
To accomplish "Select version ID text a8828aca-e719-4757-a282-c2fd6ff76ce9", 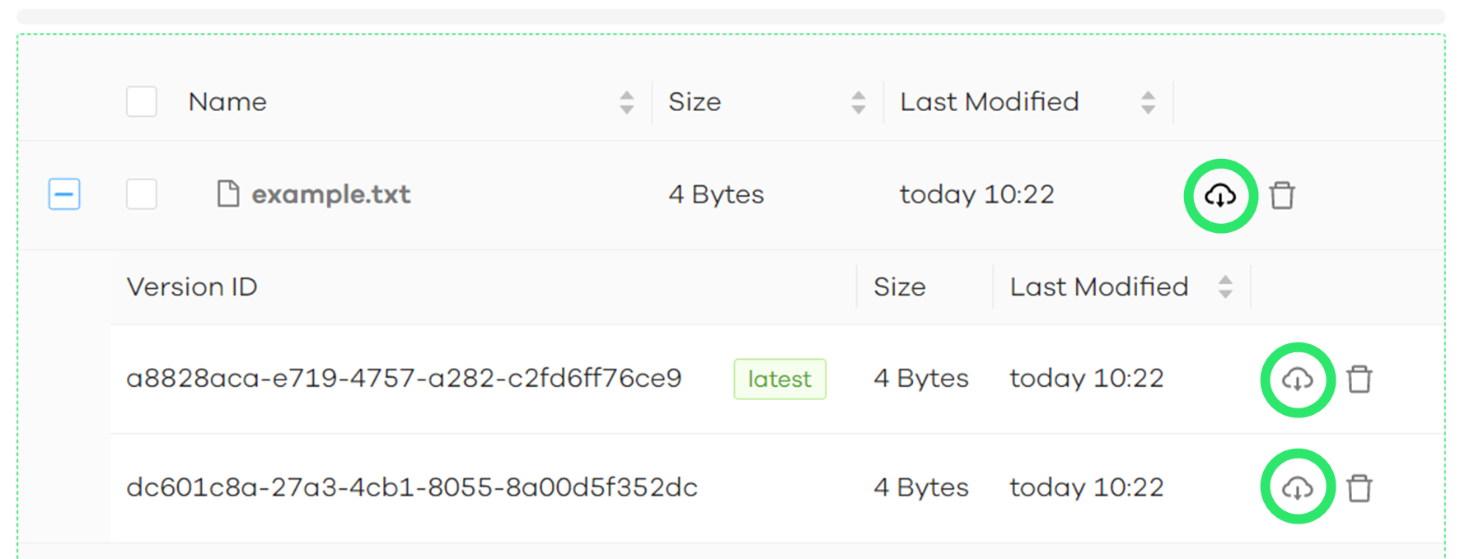I will click(404, 378).
